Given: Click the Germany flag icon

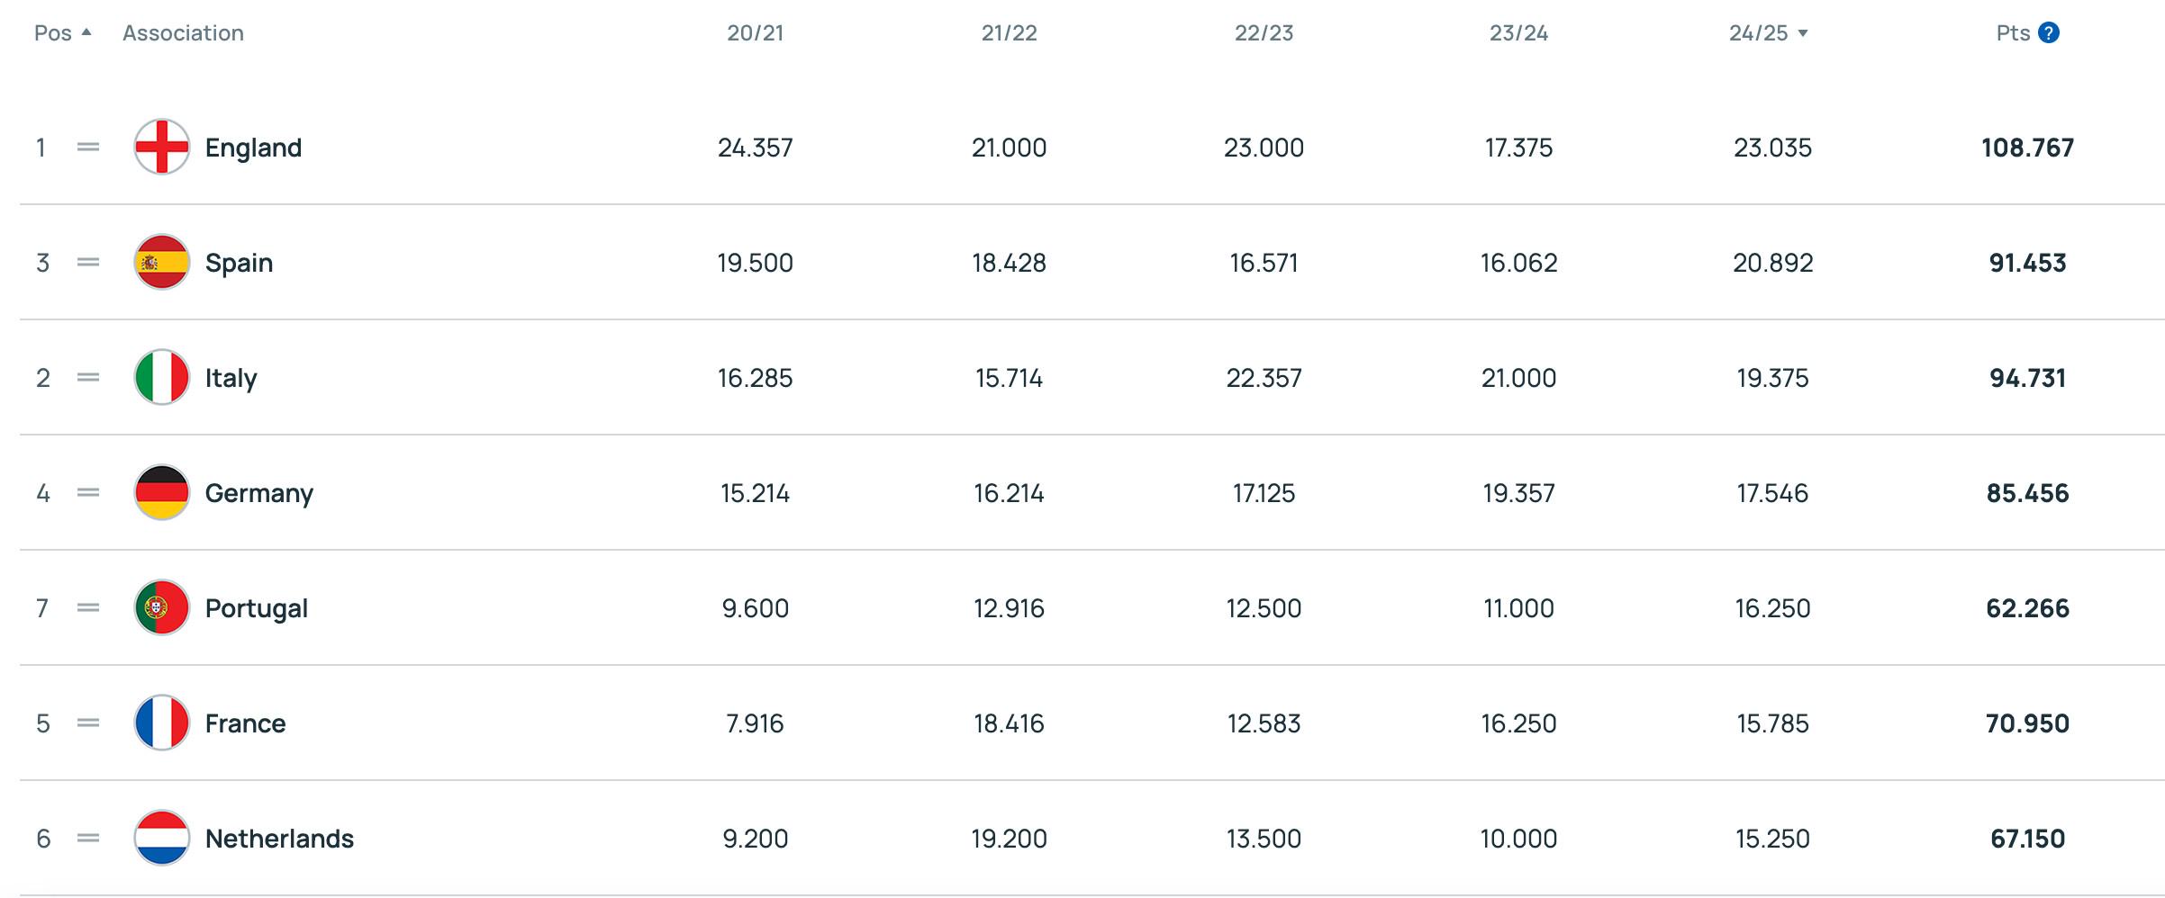Looking at the screenshot, I should point(162,492).
